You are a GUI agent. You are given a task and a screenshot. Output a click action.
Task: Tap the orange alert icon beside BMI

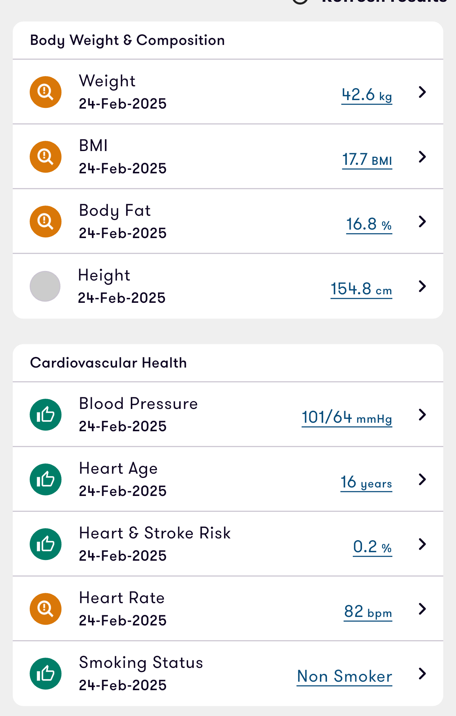46,157
